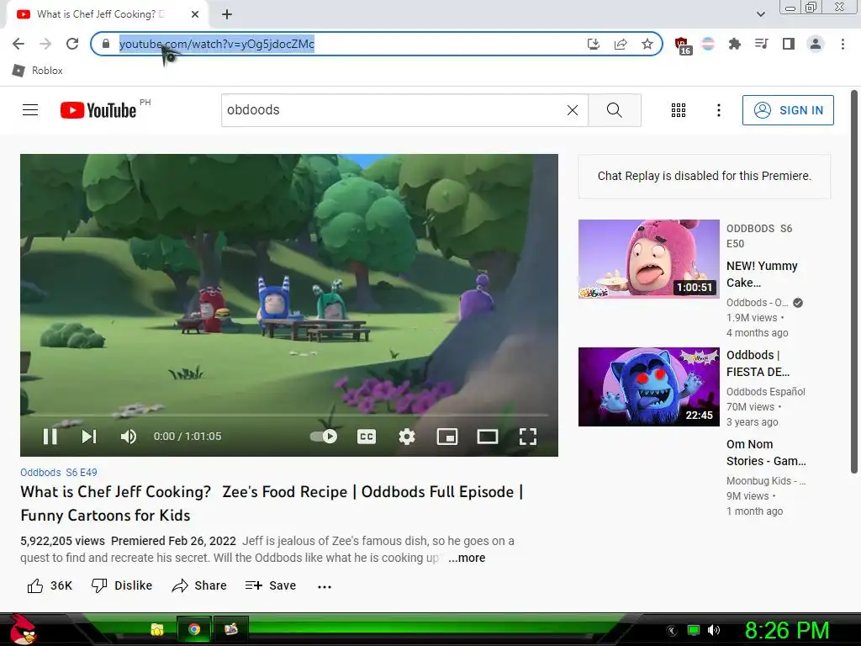The image size is (861, 646).
Task: Close the Chef Jeff Cooking tab
Action: pyautogui.click(x=195, y=14)
